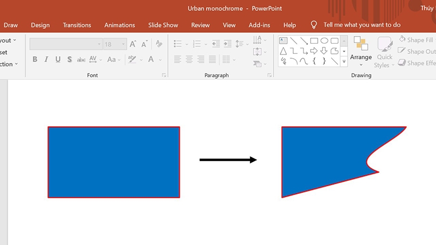Select the Oval shape tool
This screenshot has height=245, width=436.
pyautogui.click(x=324, y=41)
